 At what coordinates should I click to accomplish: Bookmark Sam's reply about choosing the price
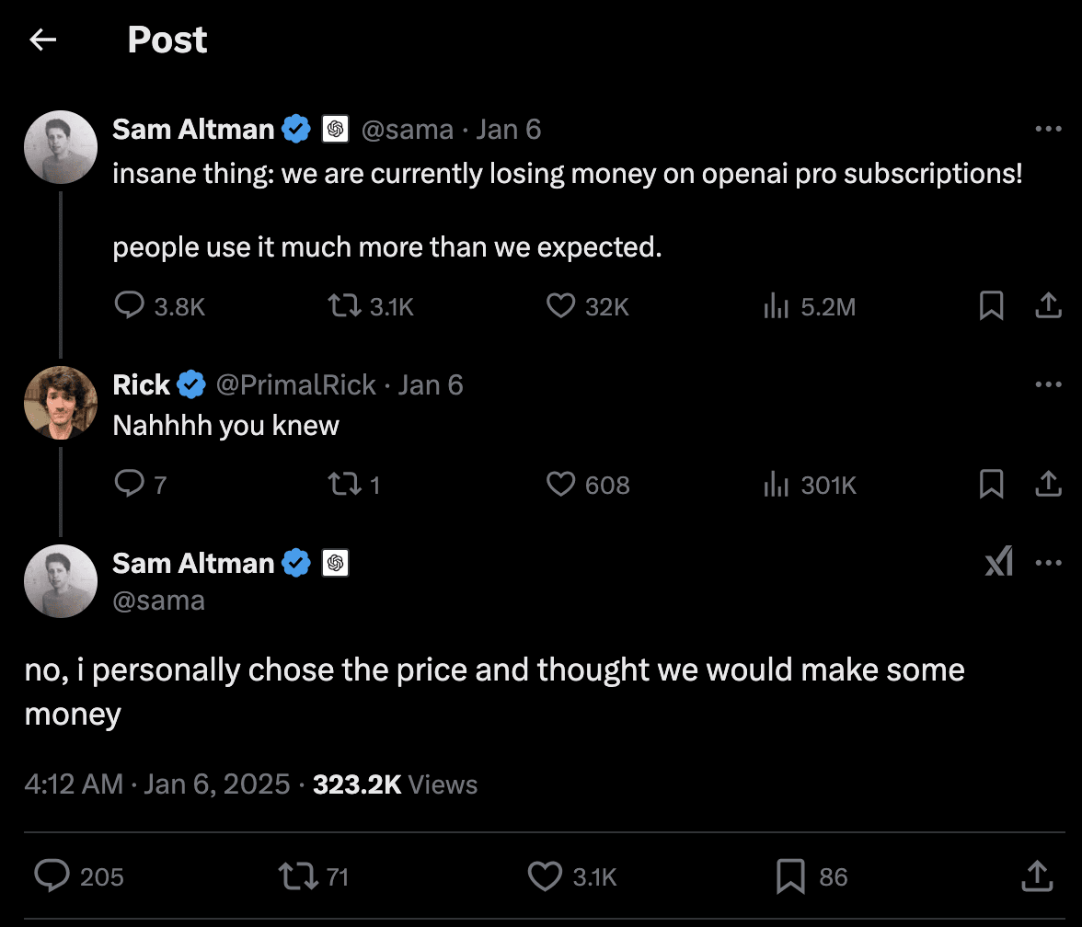tap(791, 876)
